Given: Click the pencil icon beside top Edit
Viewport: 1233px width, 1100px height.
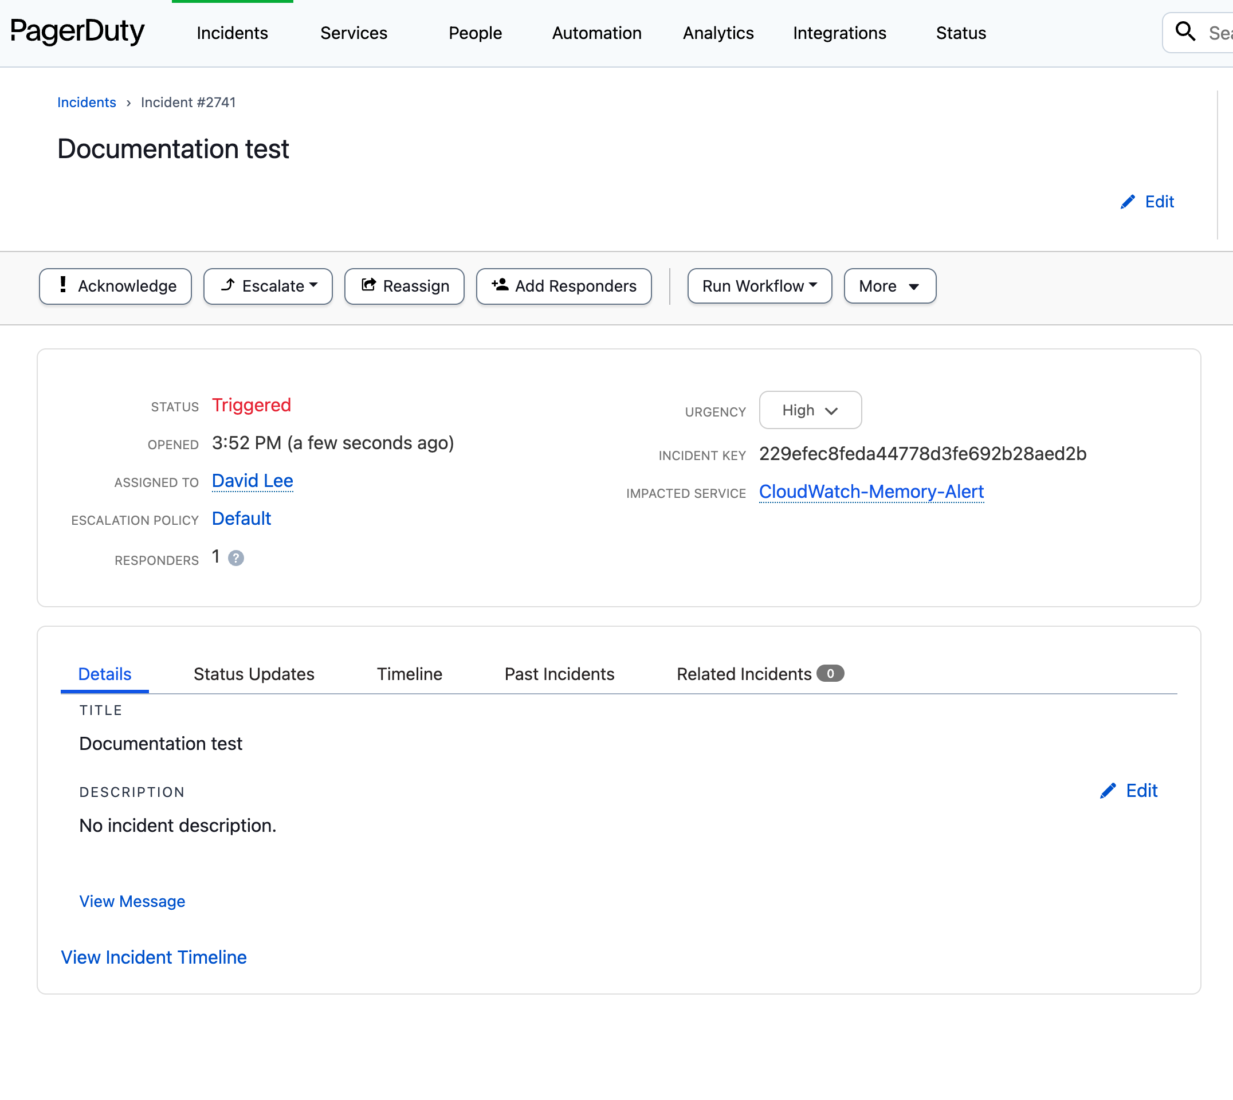Looking at the screenshot, I should click(1127, 202).
